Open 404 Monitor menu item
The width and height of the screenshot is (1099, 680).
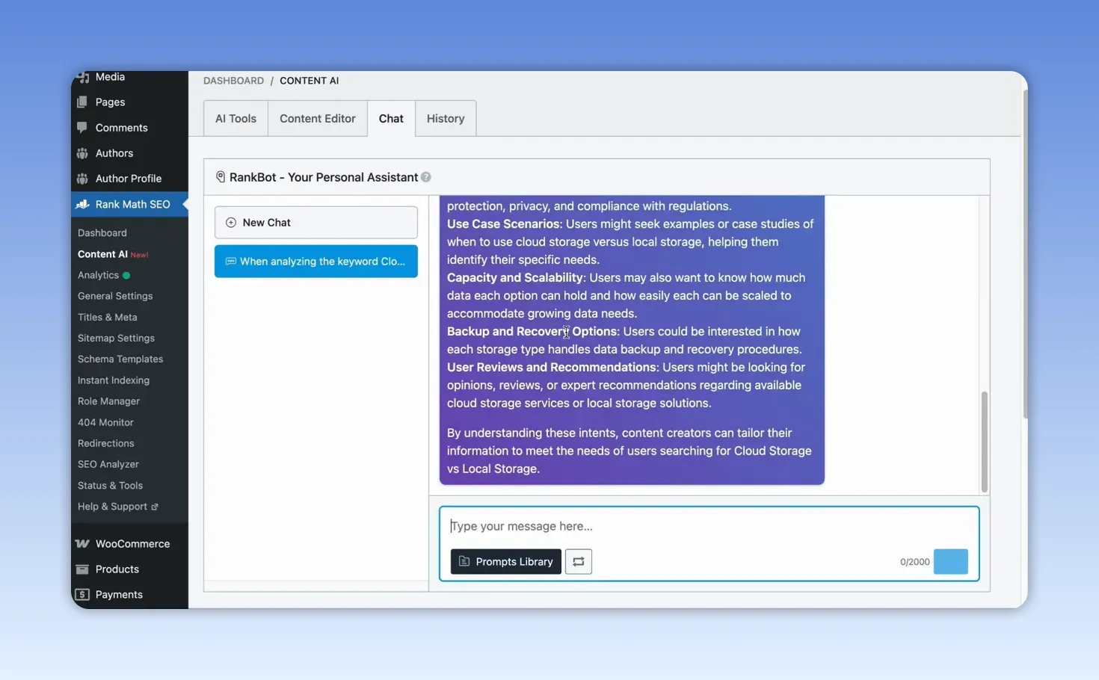pyautogui.click(x=106, y=422)
